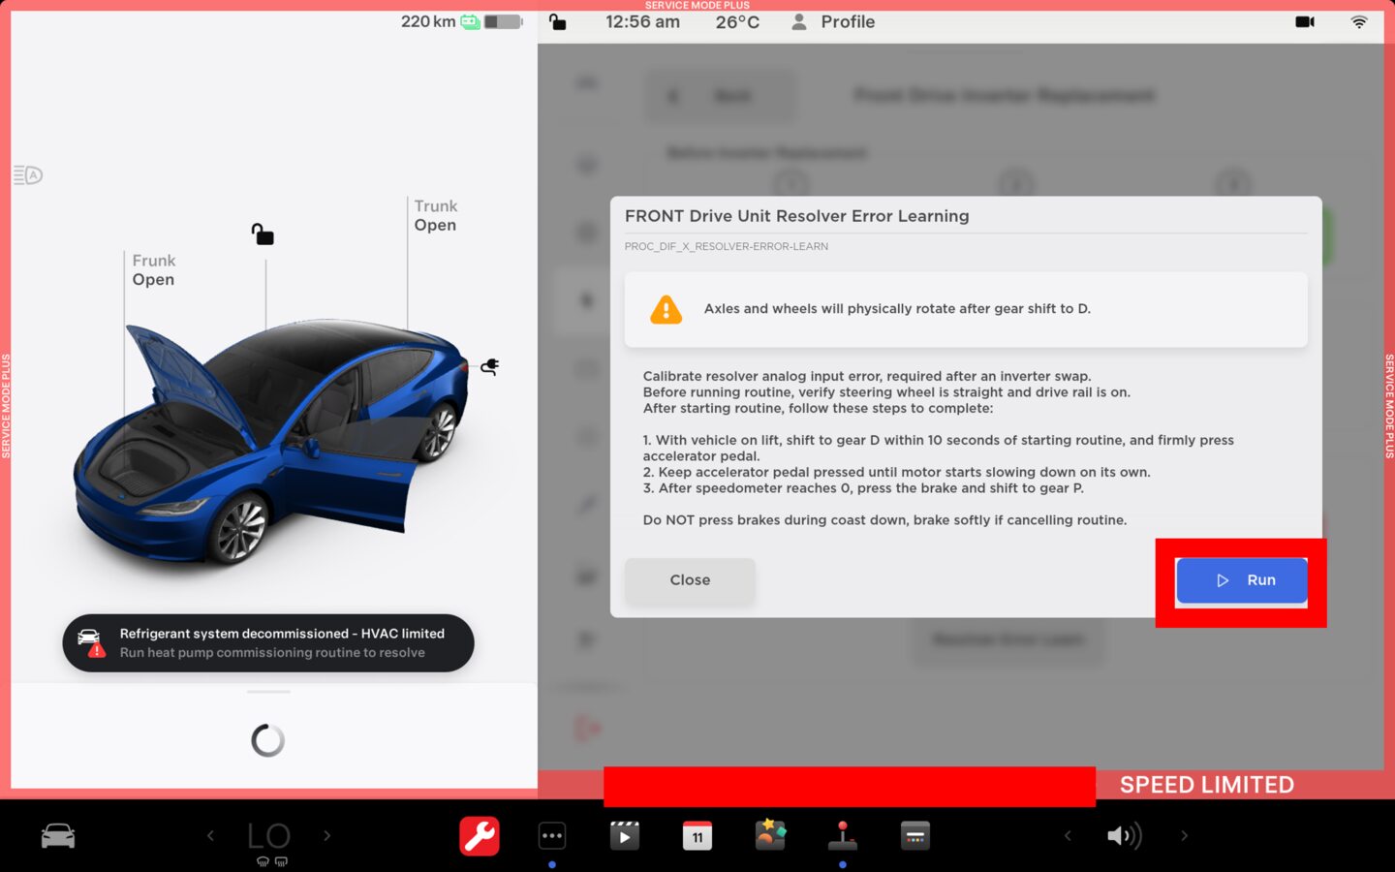Tap the Trunk Open label
The width and height of the screenshot is (1395, 872).
[435, 216]
